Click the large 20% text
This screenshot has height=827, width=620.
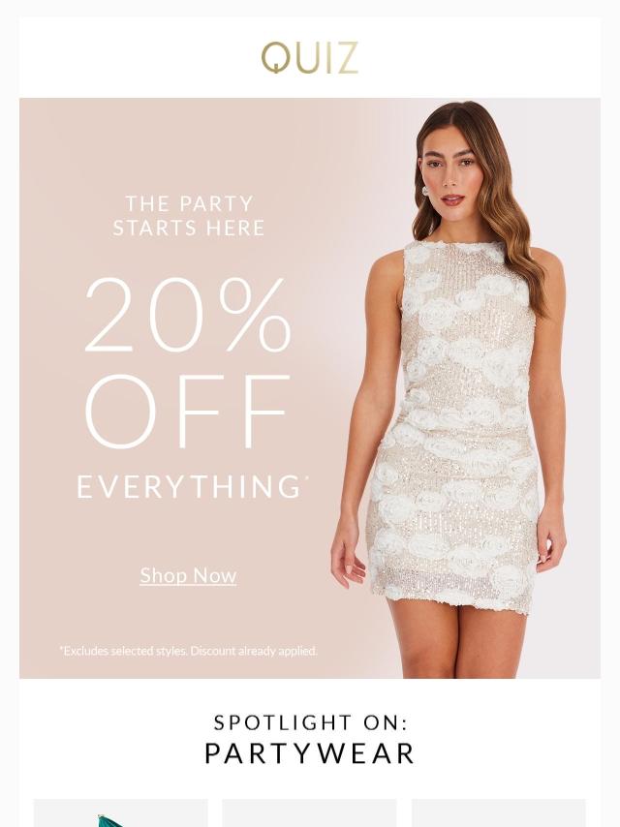188,315
